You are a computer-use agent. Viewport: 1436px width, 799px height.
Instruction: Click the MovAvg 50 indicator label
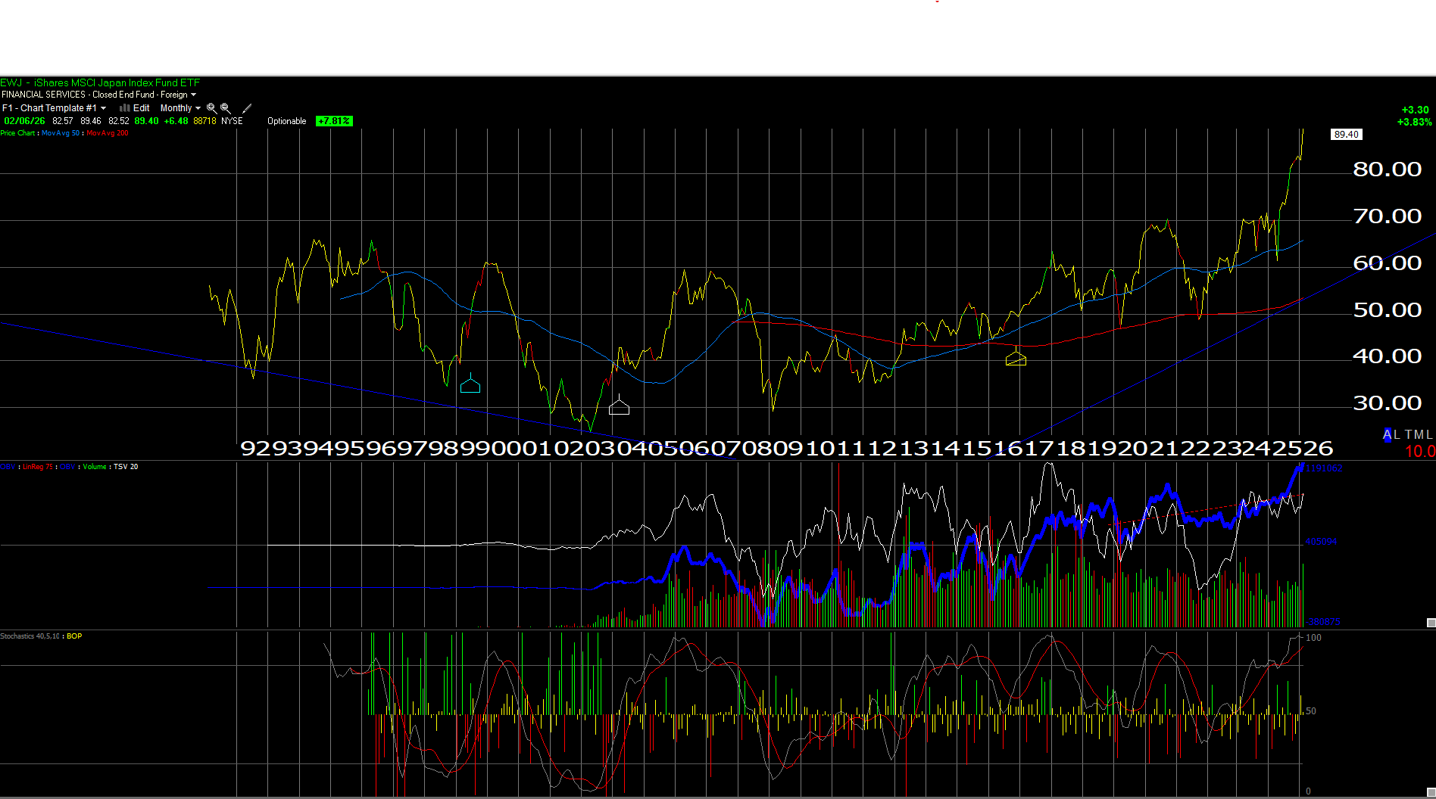pos(61,133)
